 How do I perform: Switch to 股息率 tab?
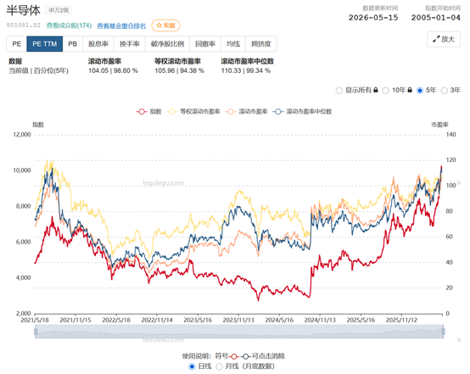(98, 44)
